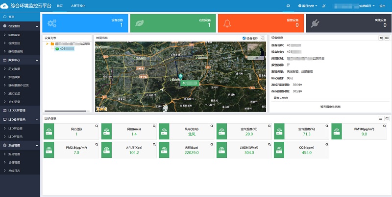The image size is (392, 197).
Task: Click the map location marker pin
Action: [181, 77]
